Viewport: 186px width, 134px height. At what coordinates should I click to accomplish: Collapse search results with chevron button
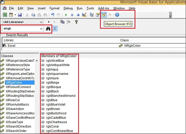[55, 29]
